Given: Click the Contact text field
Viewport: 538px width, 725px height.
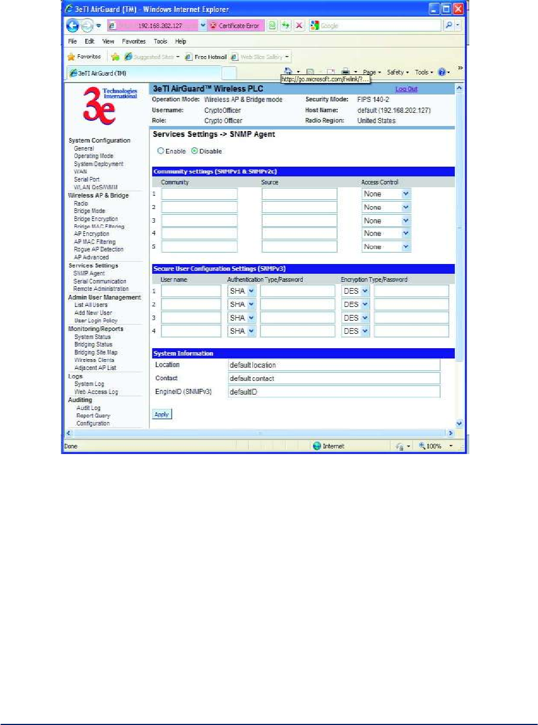Looking at the screenshot, I should (x=334, y=379).
